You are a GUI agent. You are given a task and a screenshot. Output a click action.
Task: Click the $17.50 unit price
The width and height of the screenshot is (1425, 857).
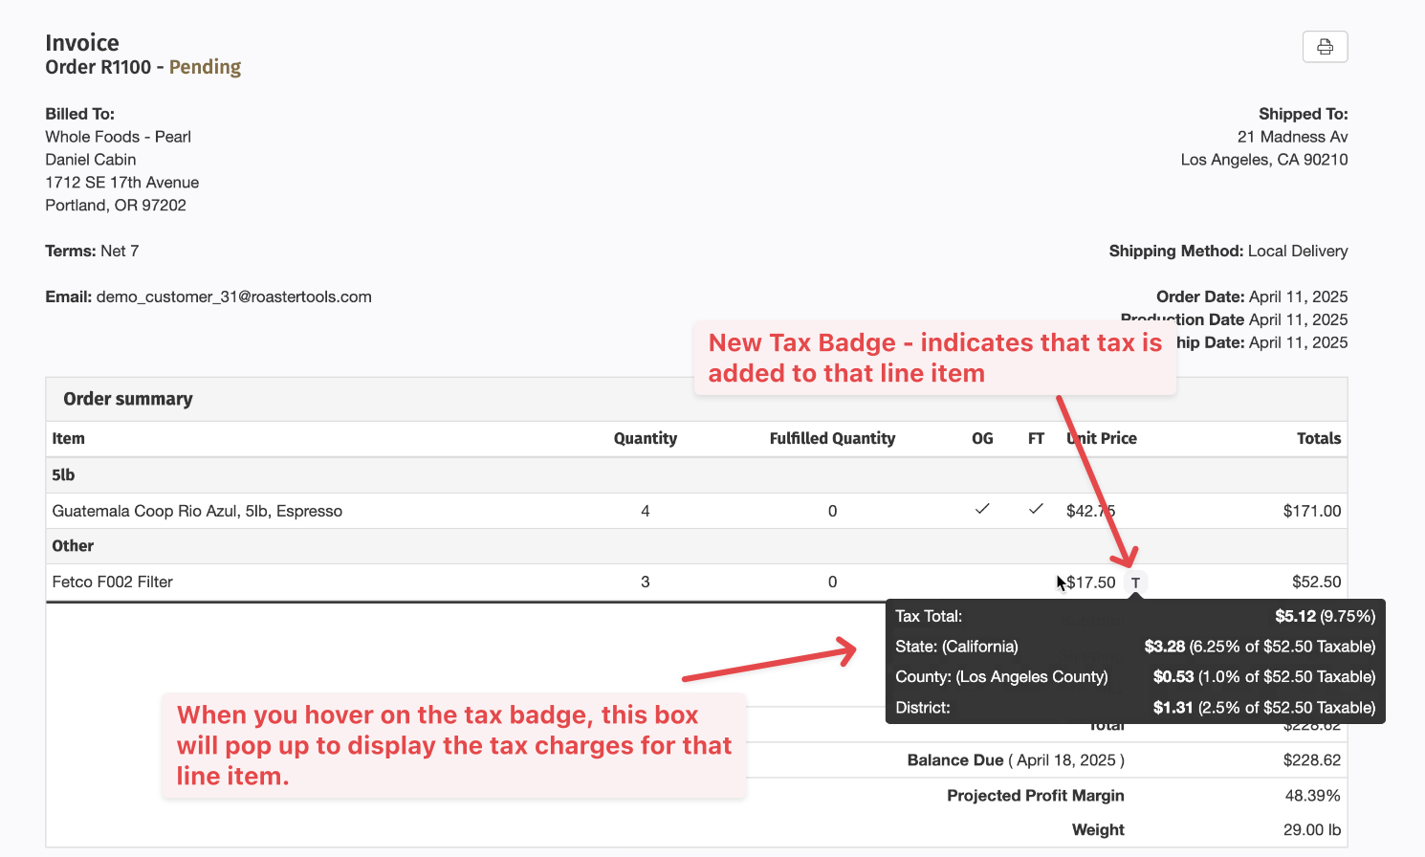click(x=1091, y=582)
